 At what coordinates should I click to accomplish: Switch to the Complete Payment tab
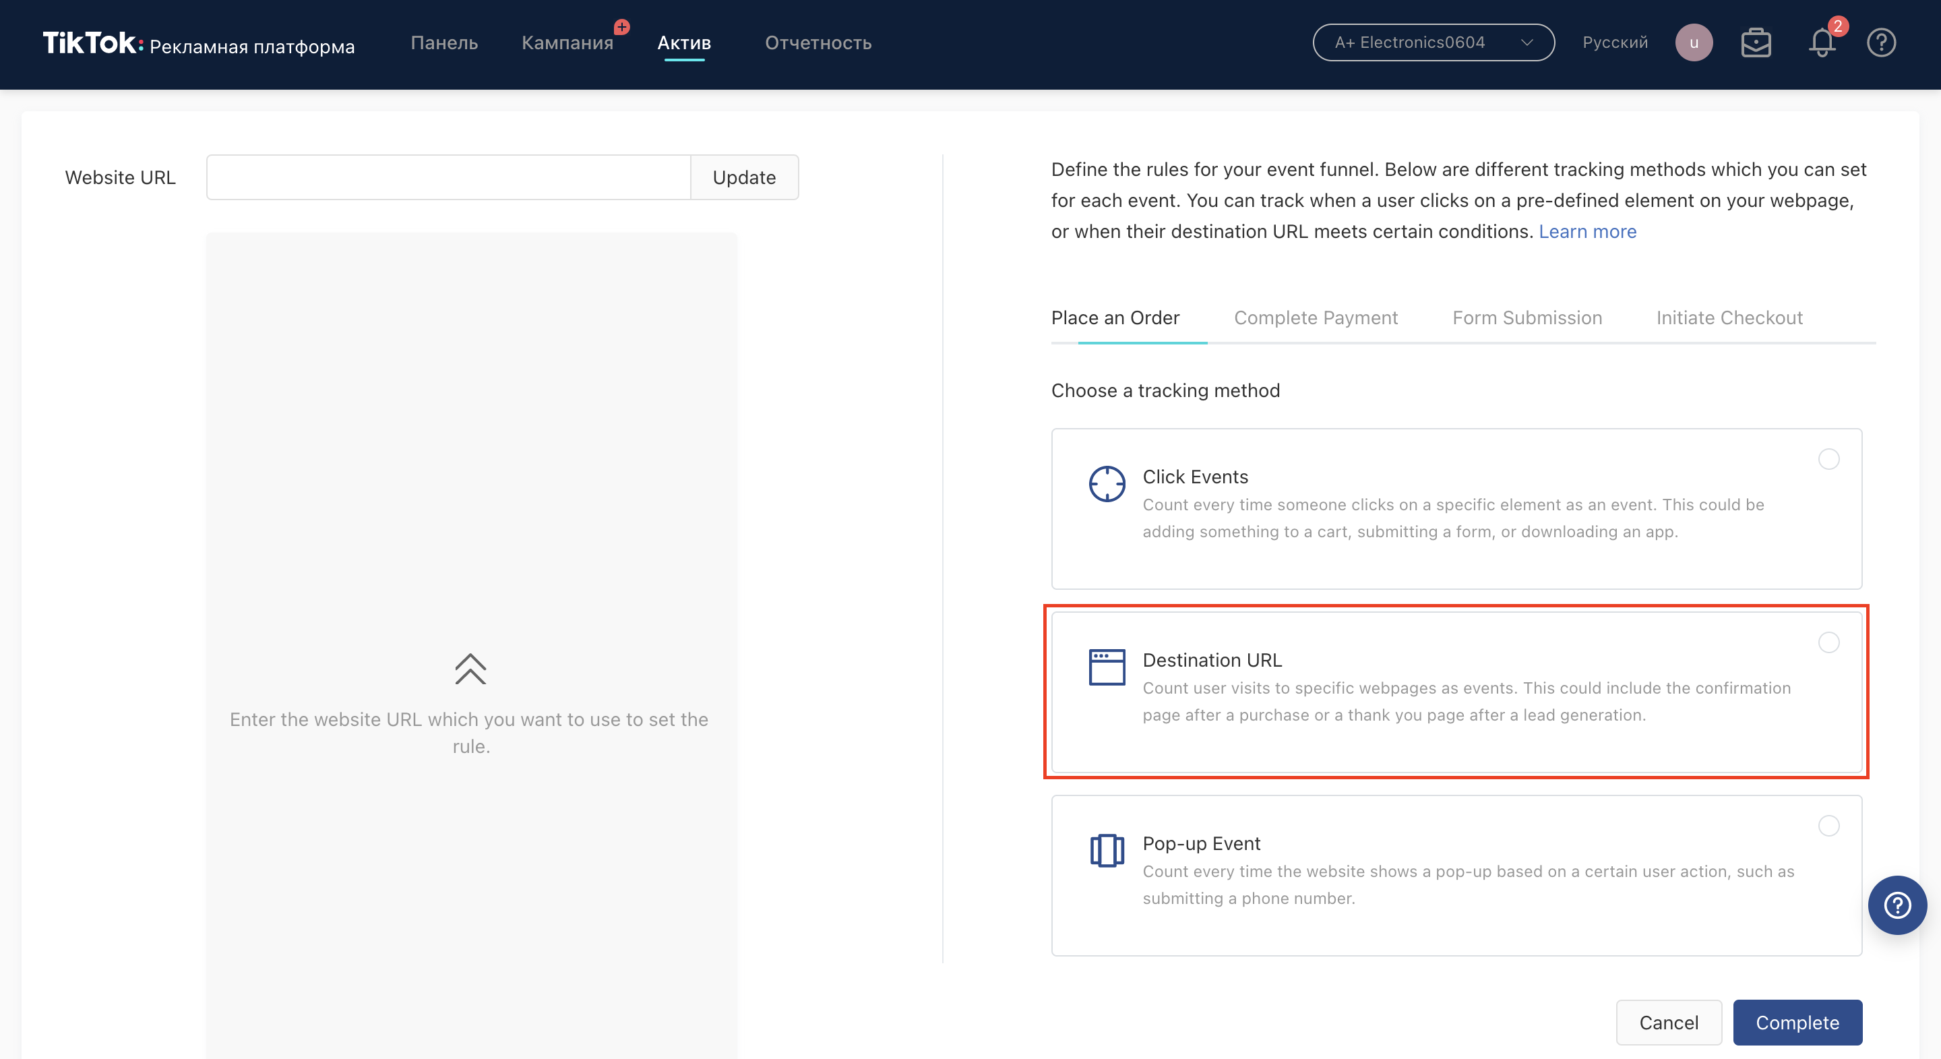[1315, 318]
